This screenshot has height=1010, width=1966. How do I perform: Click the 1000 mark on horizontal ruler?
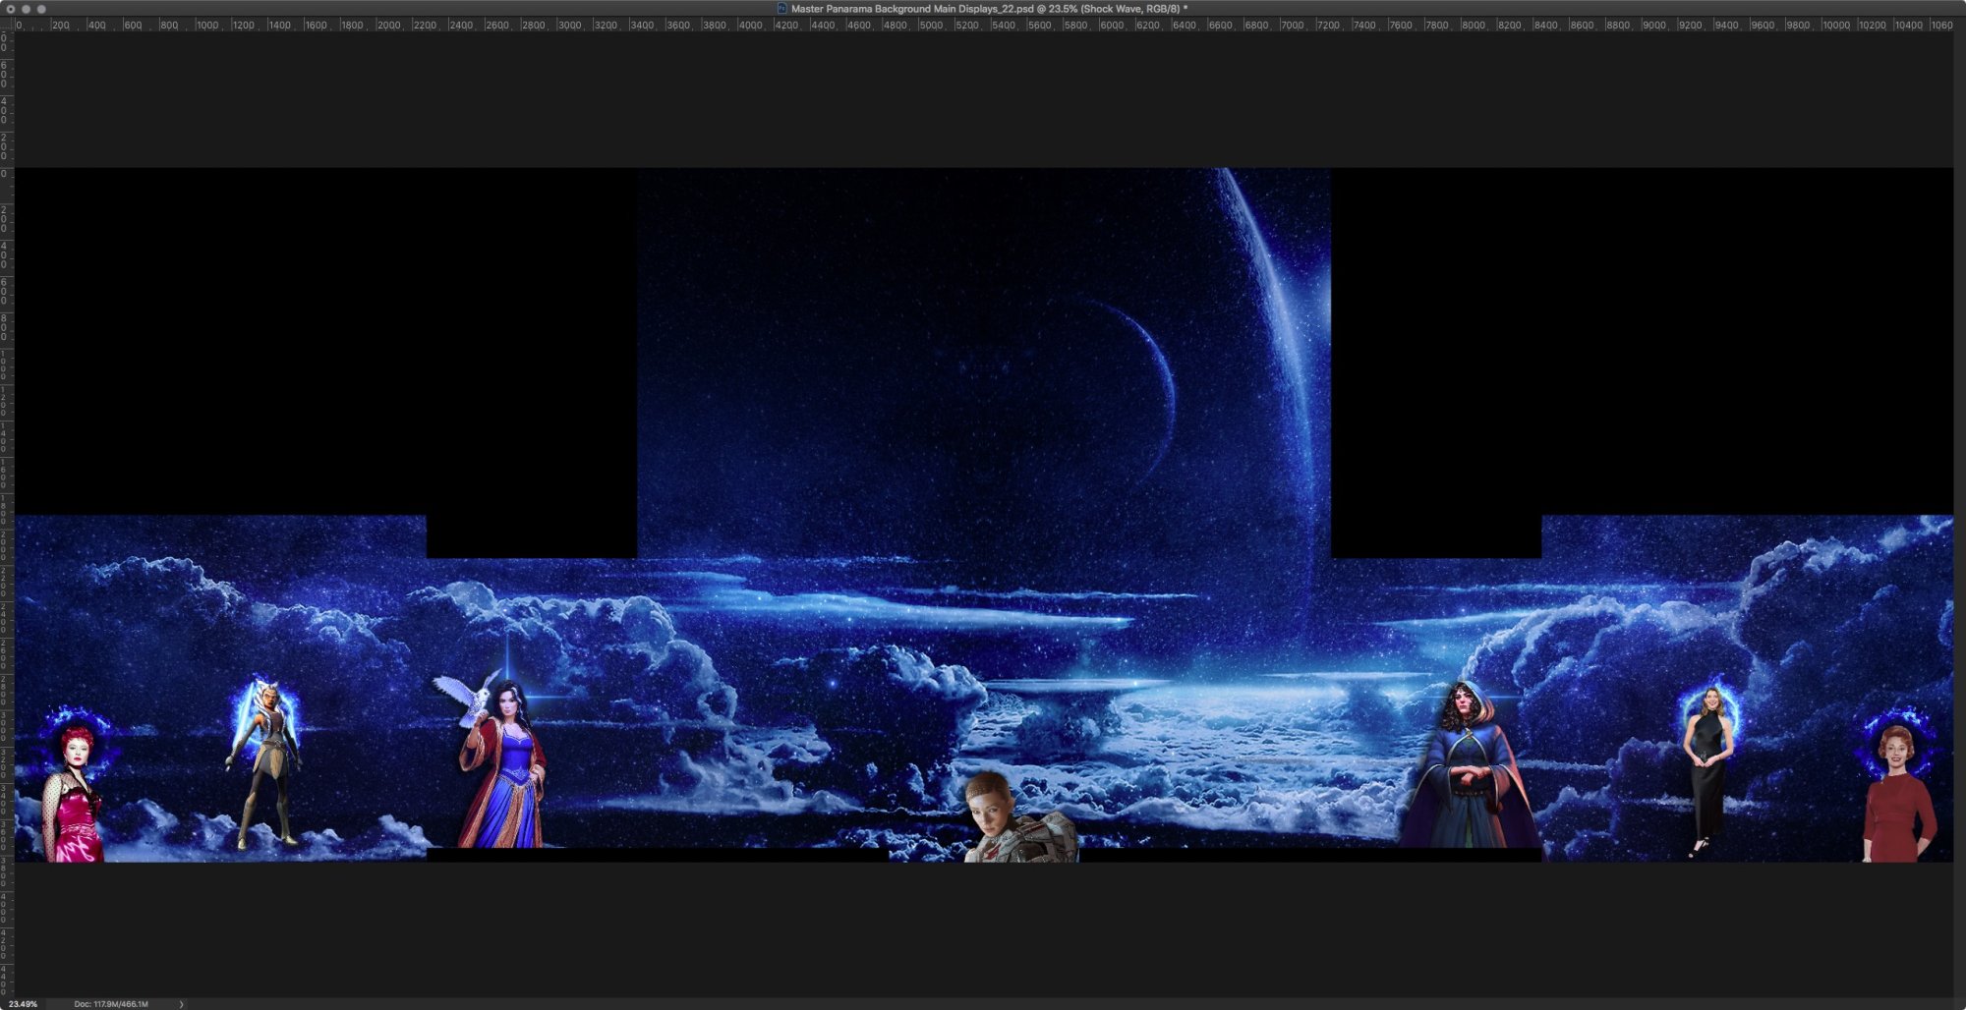click(x=206, y=25)
